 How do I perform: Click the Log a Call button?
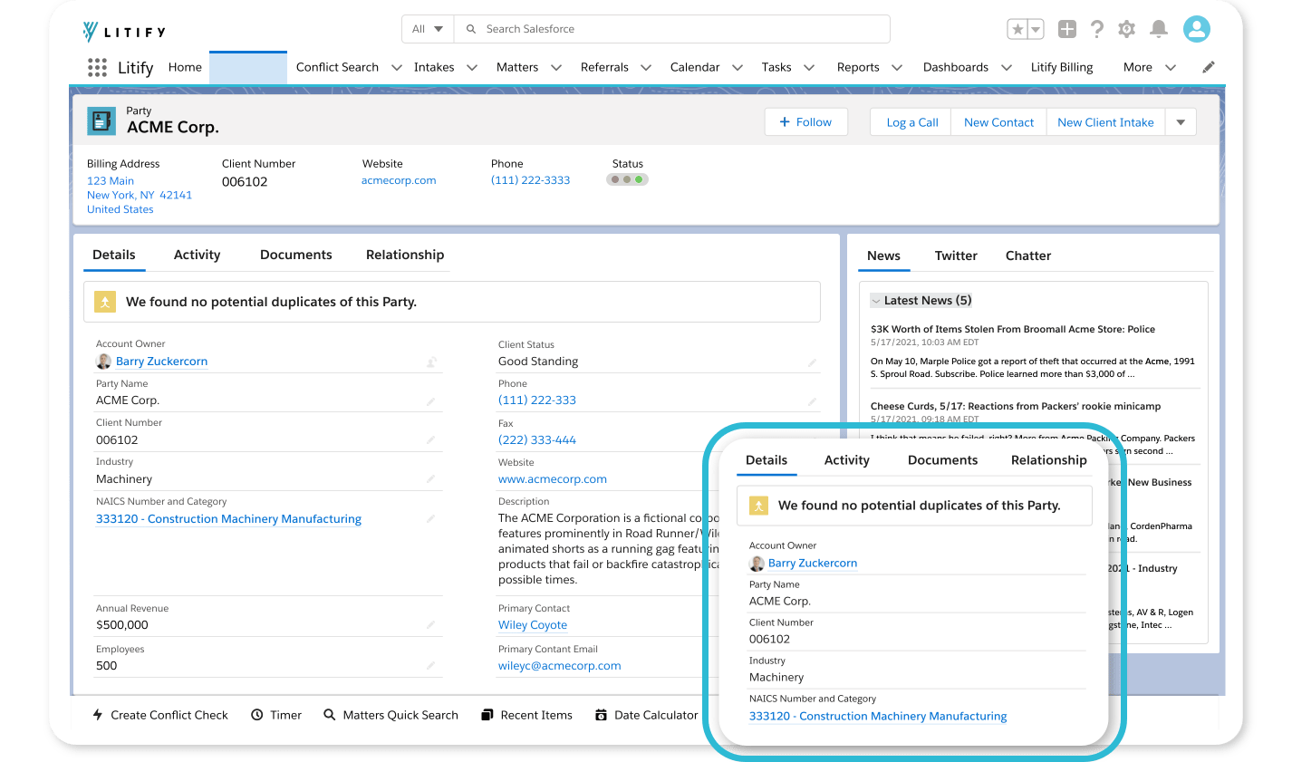pyautogui.click(x=911, y=122)
